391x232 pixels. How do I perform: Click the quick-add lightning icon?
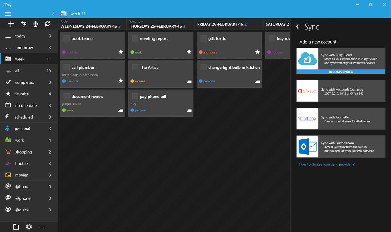point(24,24)
